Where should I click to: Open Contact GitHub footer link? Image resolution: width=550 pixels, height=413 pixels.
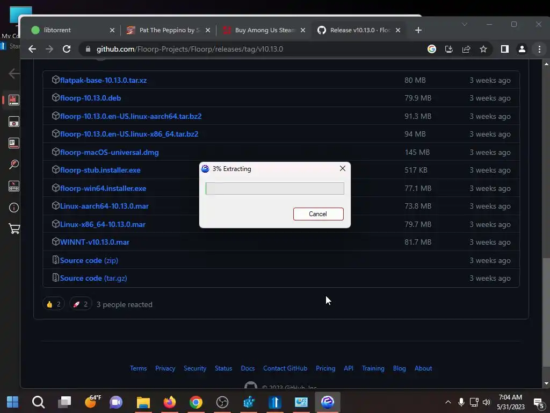tap(285, 368)
